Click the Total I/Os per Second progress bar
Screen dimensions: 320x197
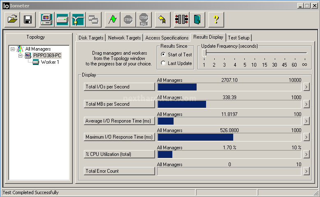(229, 87)
